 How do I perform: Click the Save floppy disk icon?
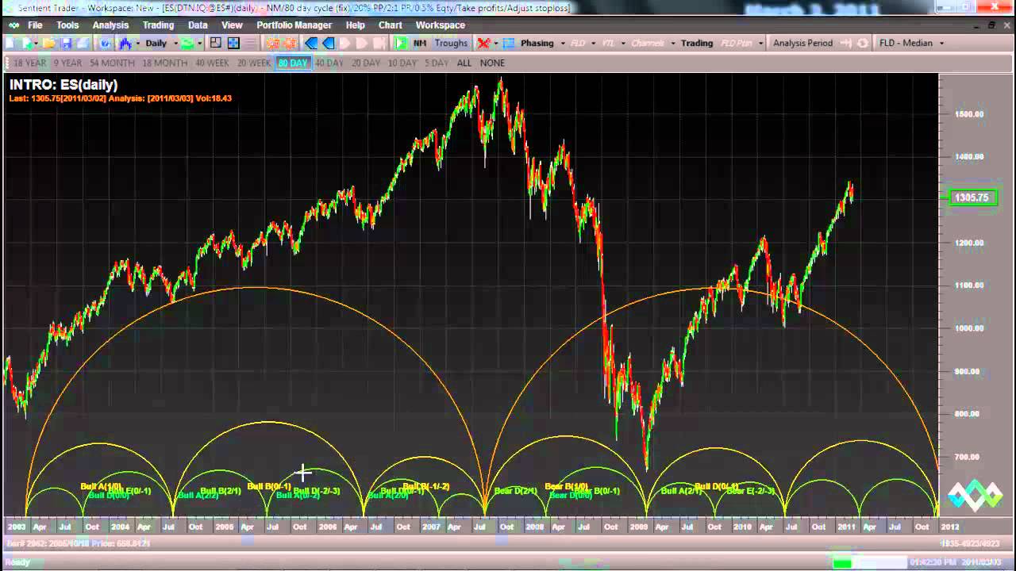[66, 43]
